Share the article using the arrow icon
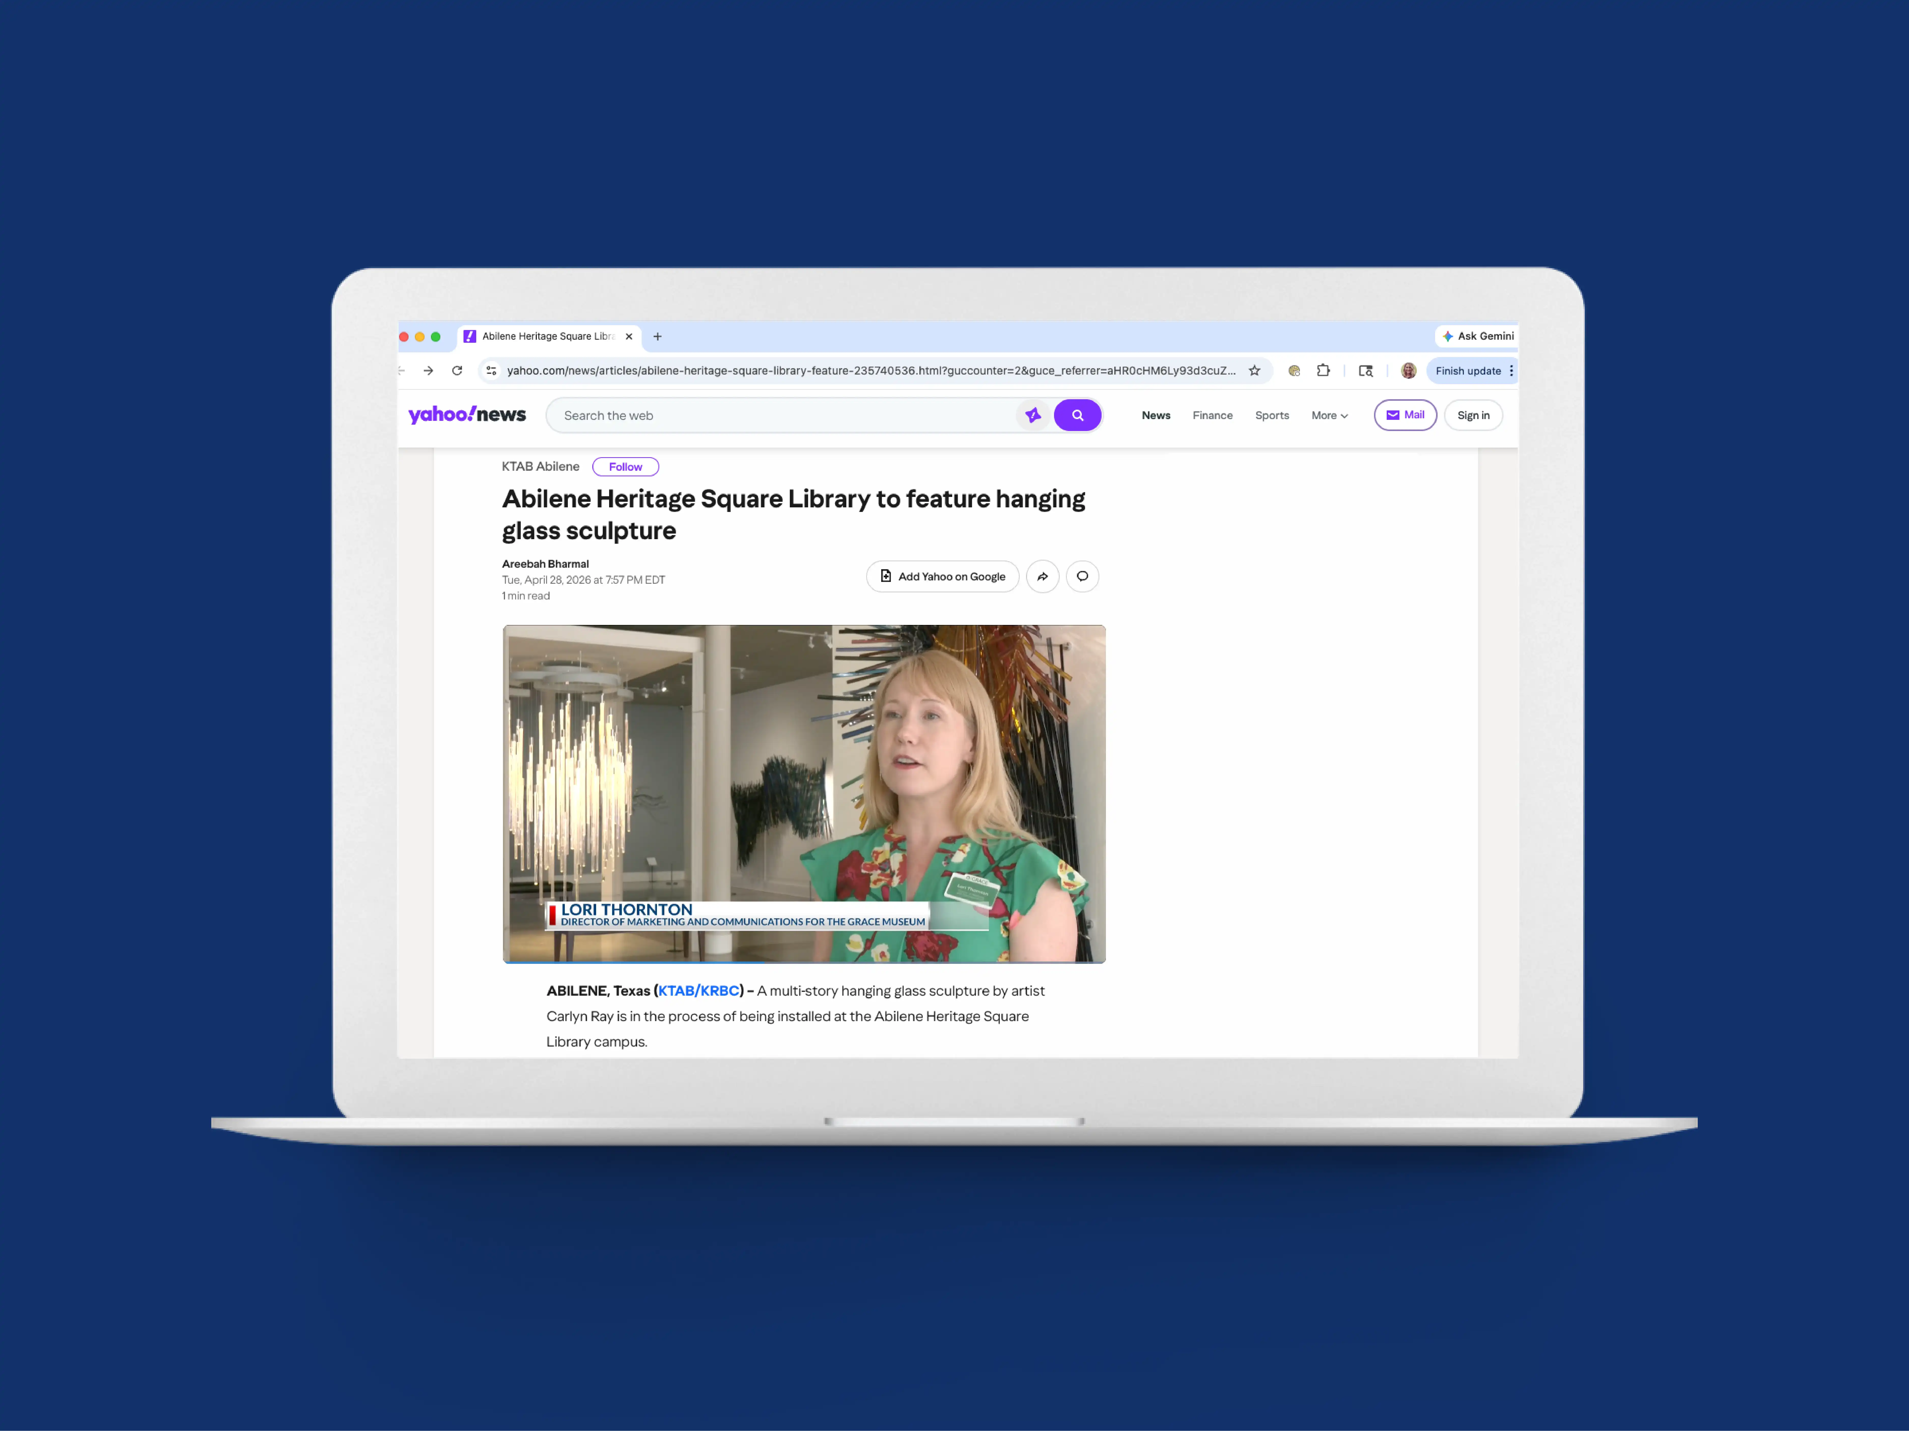1909x1431 pixels. point(1043,576)
